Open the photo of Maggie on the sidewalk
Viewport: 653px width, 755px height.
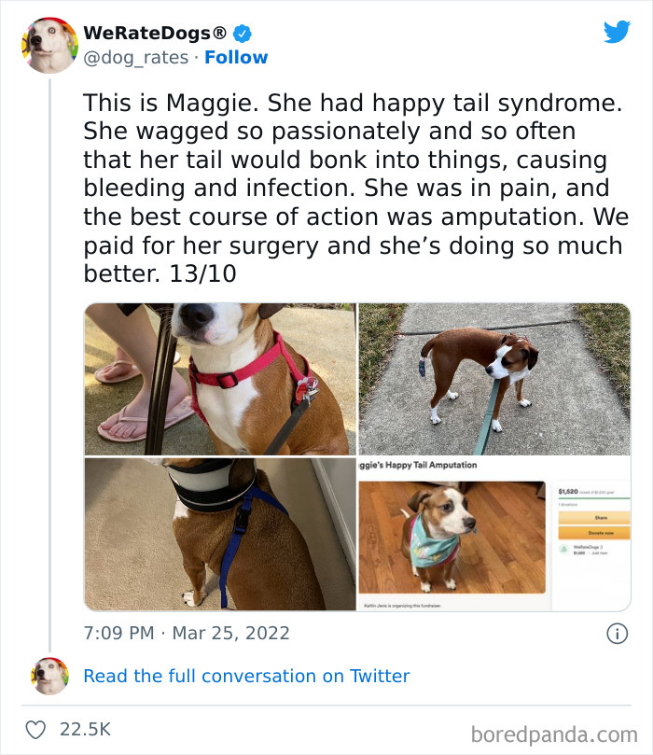click(x=494, y=378)
